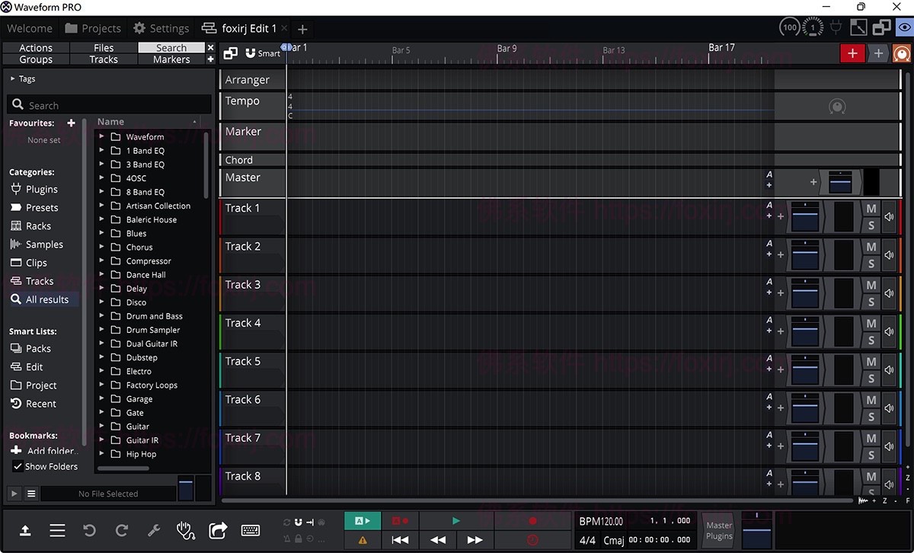The width and height of the screenshot is (914, 553).
Task: Click the Share/export icon in bottom toolbar
Action: click(x=218, y=530)
